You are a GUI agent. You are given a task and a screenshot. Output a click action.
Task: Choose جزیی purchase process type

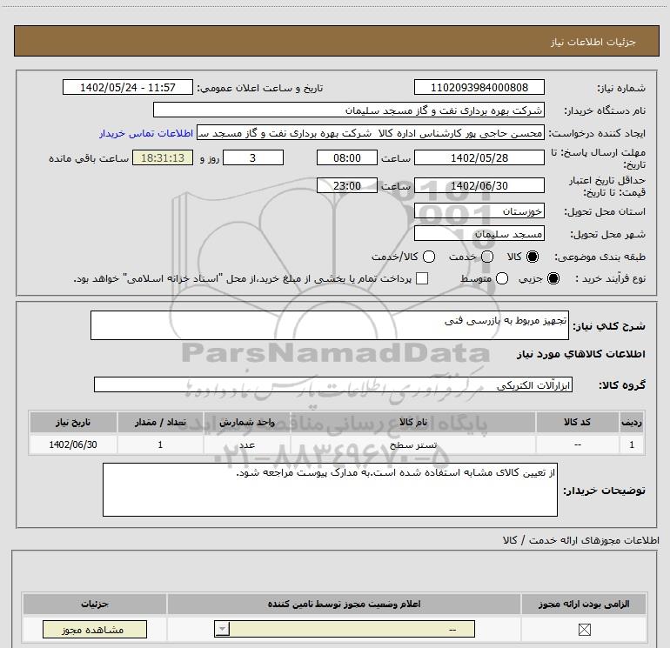[x=553, y=278]
